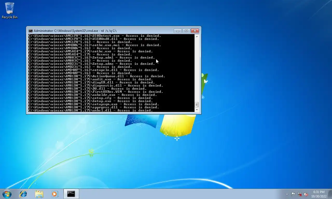The width and height of the screenshot is (332, 199).
Task: Click the line with sethc.exe.mui
Action: (x=95, y=45)
